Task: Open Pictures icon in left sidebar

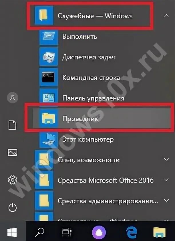Action: point(13,152)
